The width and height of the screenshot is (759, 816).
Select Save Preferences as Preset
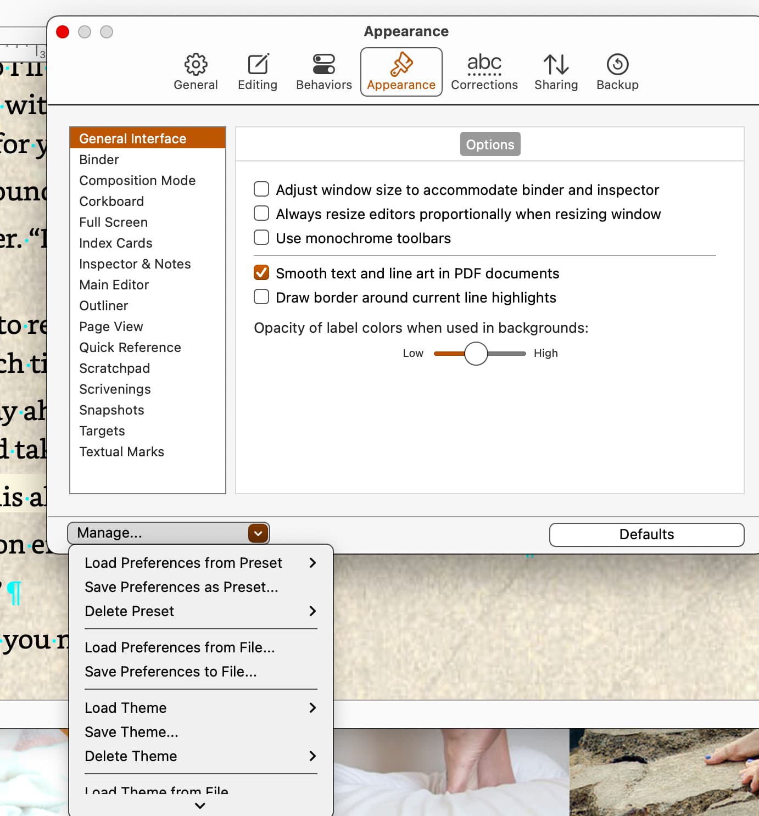pos(181,587)
